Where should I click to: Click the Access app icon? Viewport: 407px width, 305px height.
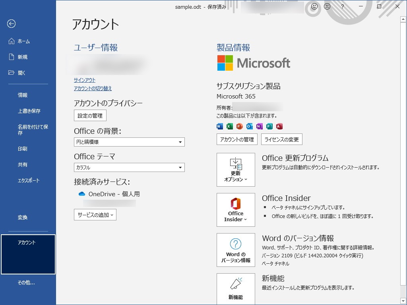point(278,126)
